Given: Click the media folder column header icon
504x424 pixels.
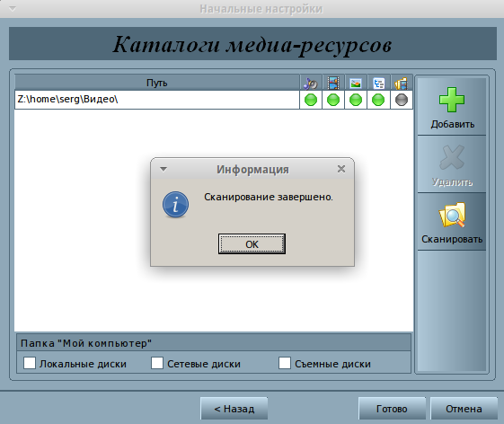Looking at the screenshot, I should tap(402, 84).
